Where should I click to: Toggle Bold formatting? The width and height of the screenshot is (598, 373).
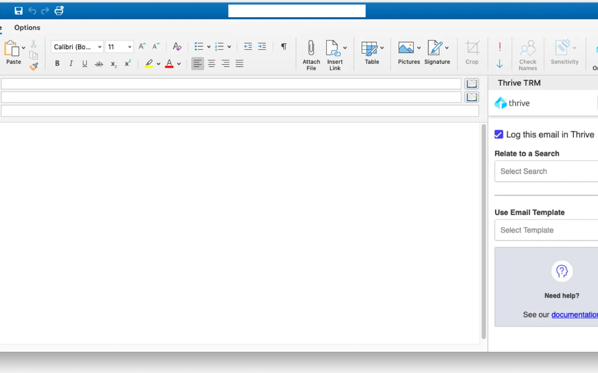[x=57, y=63]
